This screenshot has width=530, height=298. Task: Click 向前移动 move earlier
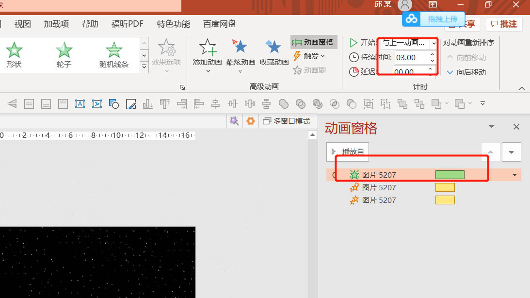coord(466,58)
